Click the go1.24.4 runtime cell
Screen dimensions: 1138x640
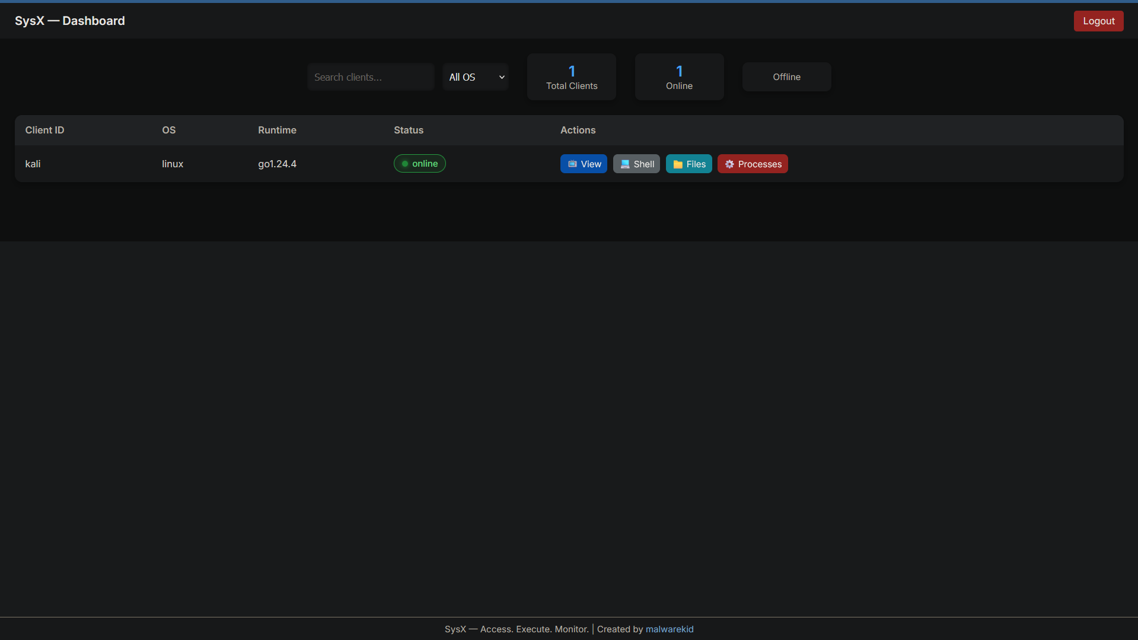[277, 164]
